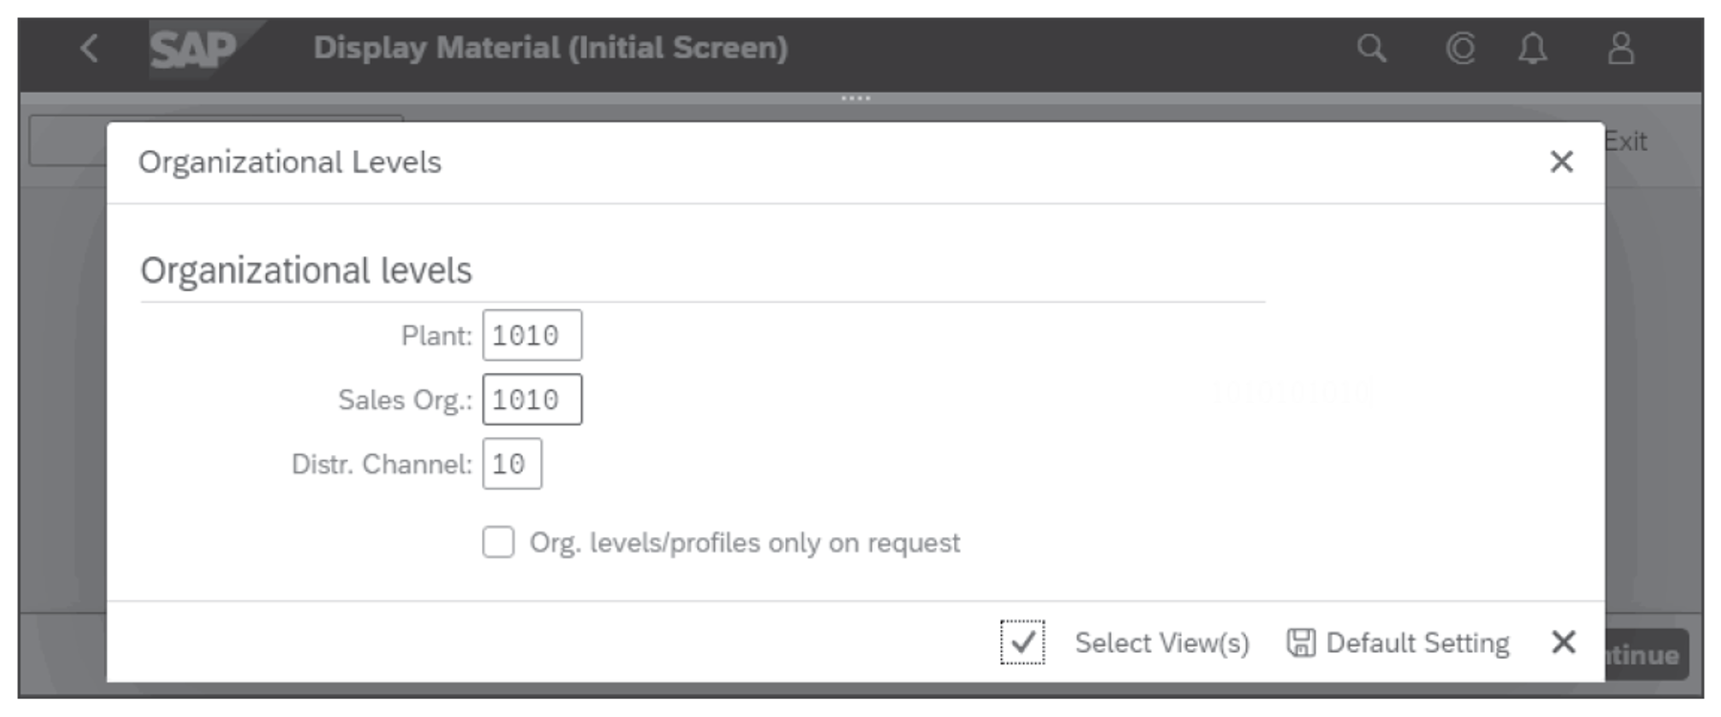
Task: Toggle the checkmark confirm control in the footer
Action: [x=1022, y=643]
